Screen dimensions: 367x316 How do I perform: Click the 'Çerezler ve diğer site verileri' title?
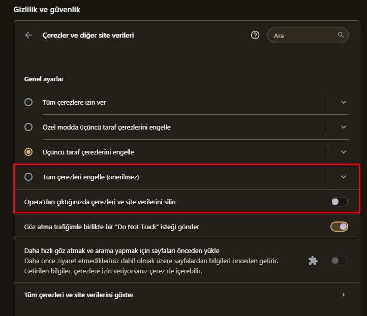tap(88, 35)
